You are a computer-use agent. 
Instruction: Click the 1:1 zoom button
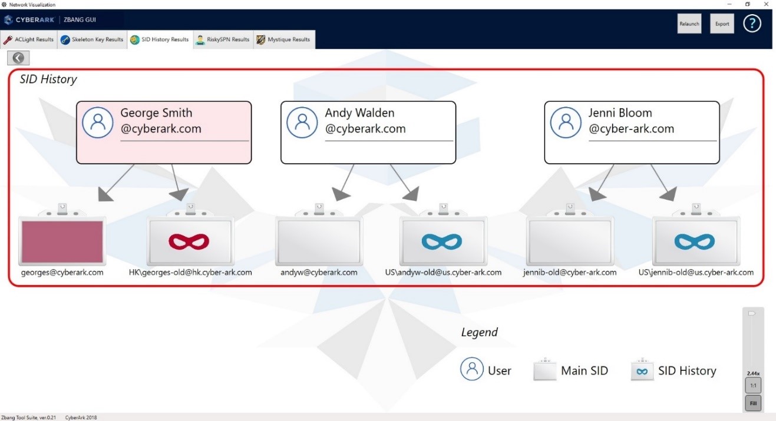coord(753,384)
